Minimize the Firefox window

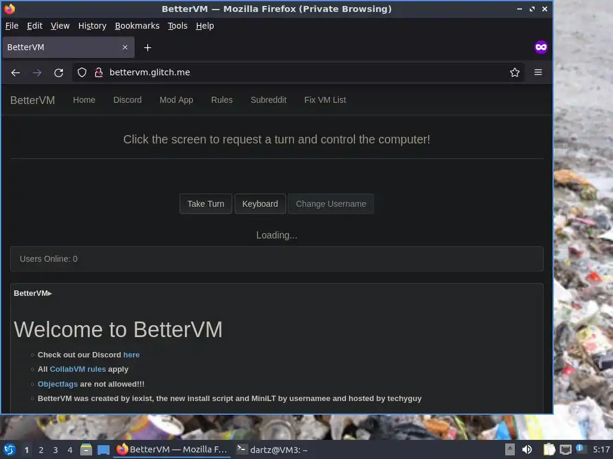pyautogui.click(x=519, y=9)
